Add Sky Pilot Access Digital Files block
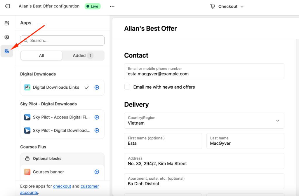 pyautogui.click(x=97, y=117)
